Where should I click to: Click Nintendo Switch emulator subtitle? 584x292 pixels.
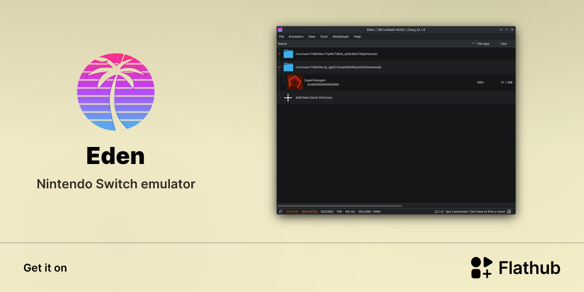coord(116,184)
